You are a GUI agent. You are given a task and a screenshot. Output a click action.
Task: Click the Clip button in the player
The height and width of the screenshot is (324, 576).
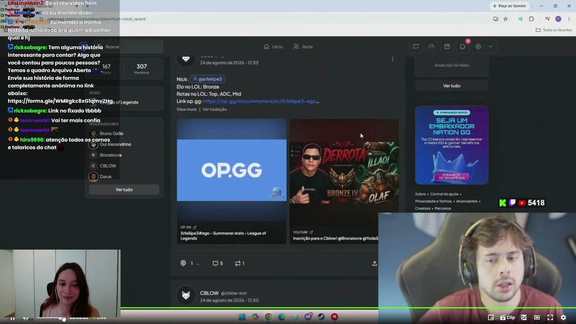click(x=508, y=318)
